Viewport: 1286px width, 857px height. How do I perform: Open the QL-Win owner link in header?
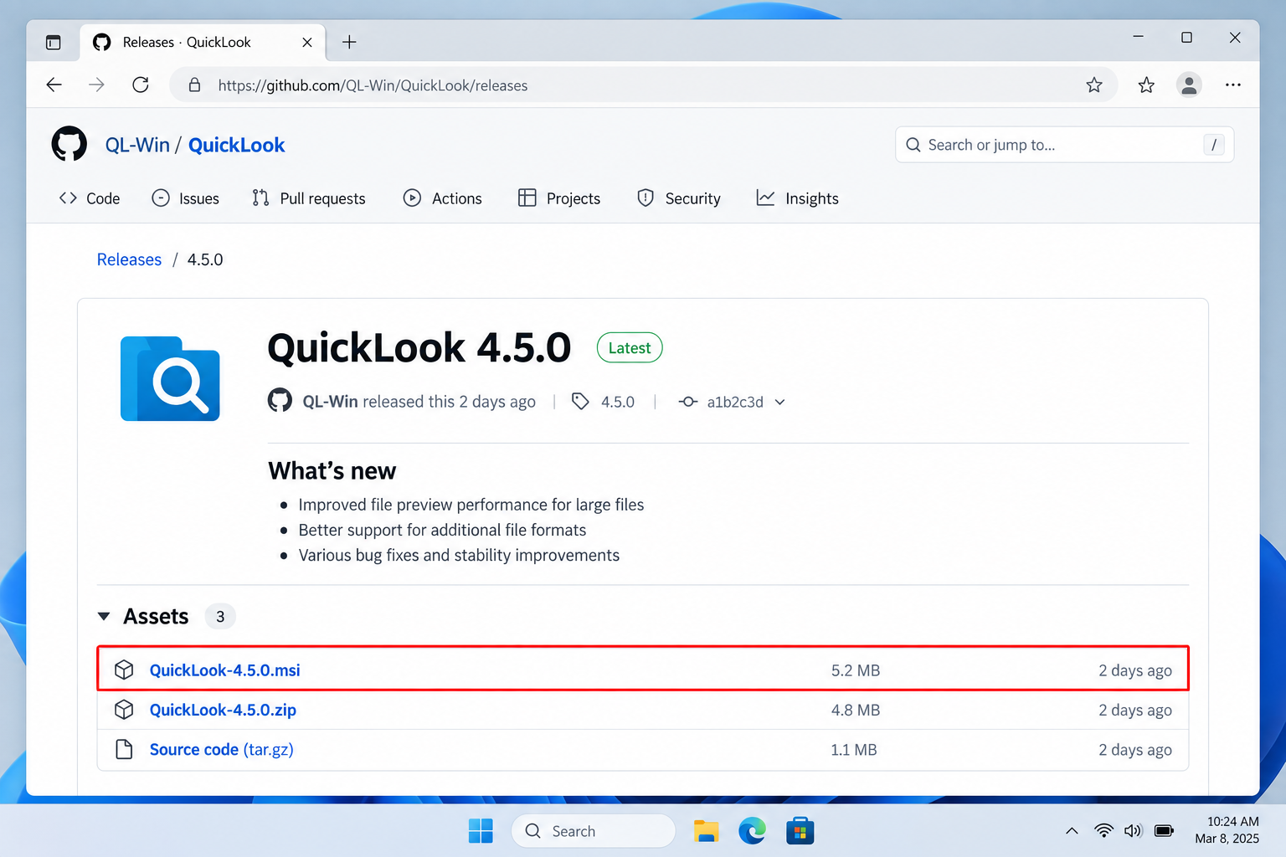137,145
